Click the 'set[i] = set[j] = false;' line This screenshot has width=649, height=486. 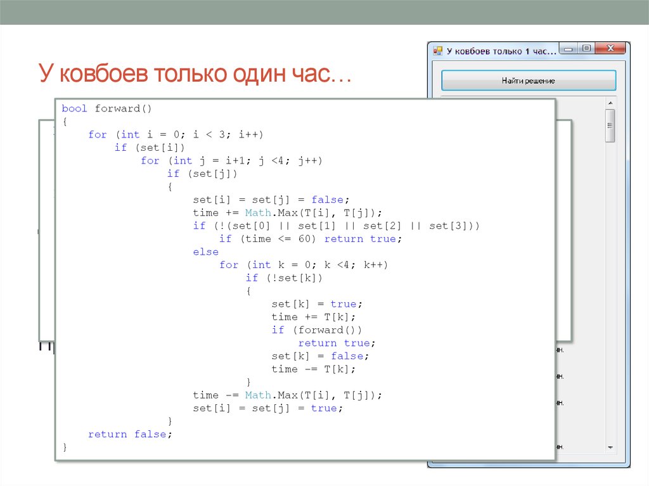click(x=271, y=200)
